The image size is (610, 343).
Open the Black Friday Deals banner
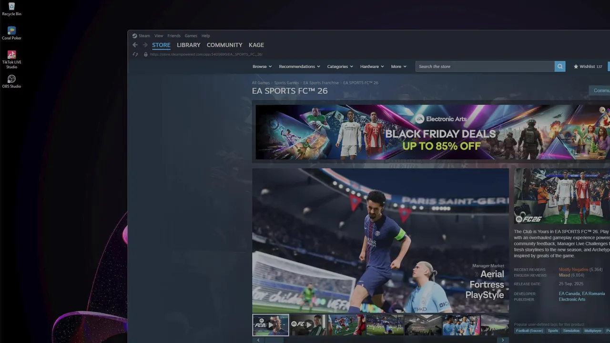pyautogui.click(x=433, y=132)
